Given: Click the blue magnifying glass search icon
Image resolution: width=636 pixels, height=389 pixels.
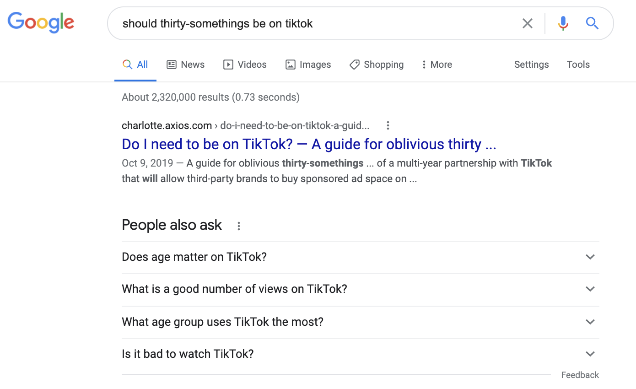Looking at the screenshot, I should (592, 23).
